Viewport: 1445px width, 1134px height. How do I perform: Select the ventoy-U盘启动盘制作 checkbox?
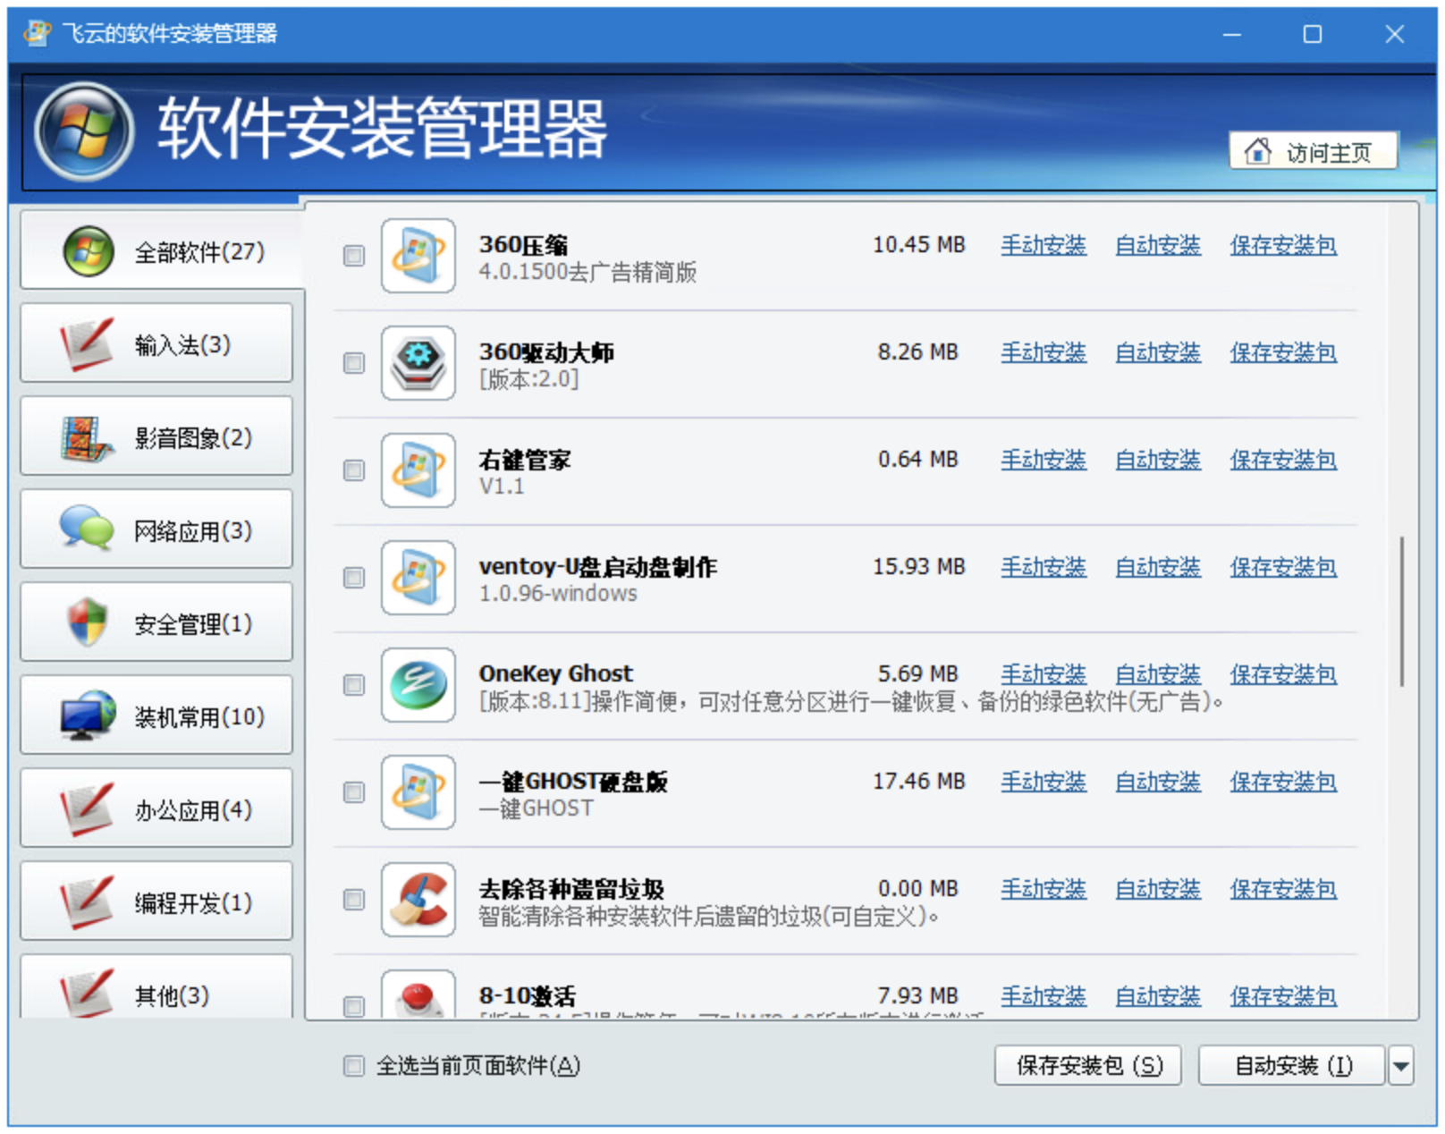(354, 578)
